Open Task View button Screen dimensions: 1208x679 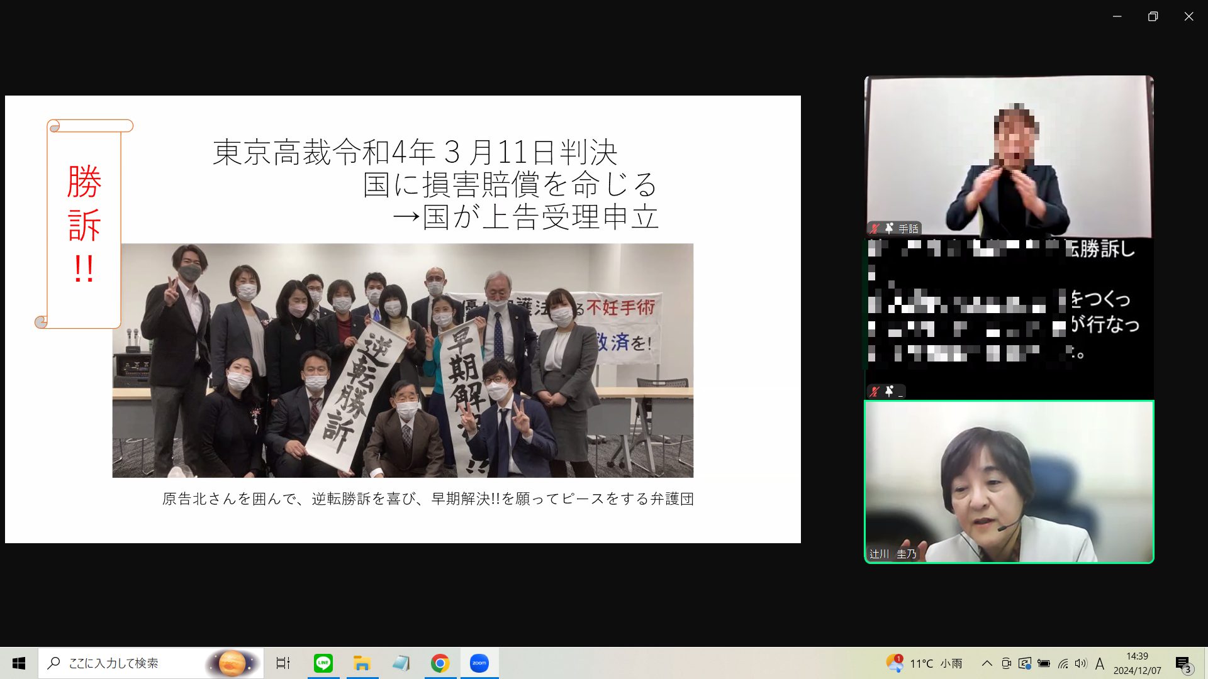[283, 663]
